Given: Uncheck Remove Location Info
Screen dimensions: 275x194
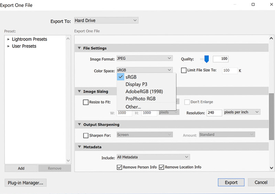Looking at the screenshot, I should (161, 167).
